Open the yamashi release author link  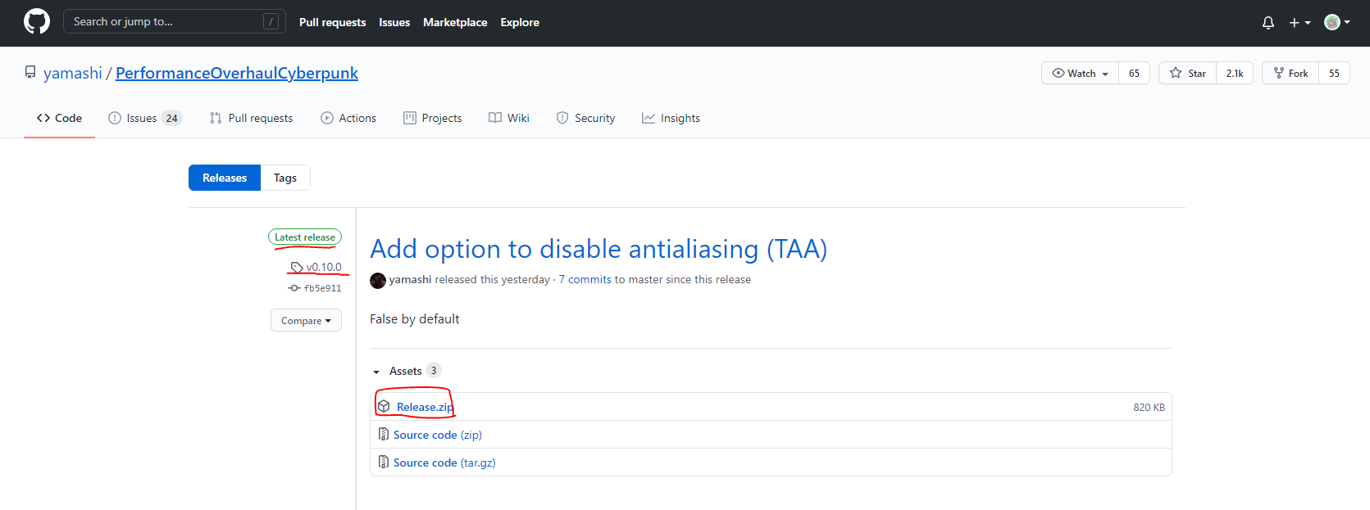410,279
